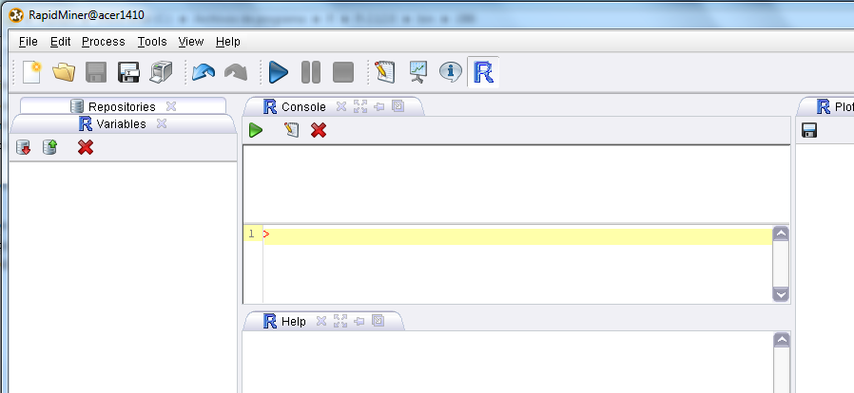Click the R console input line
The height and width of the screenshot is (393, 854).
coord(514,234)
